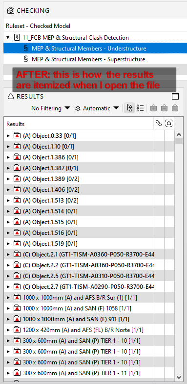Click the cube icon beside Automatic

[x=78, y=108]
